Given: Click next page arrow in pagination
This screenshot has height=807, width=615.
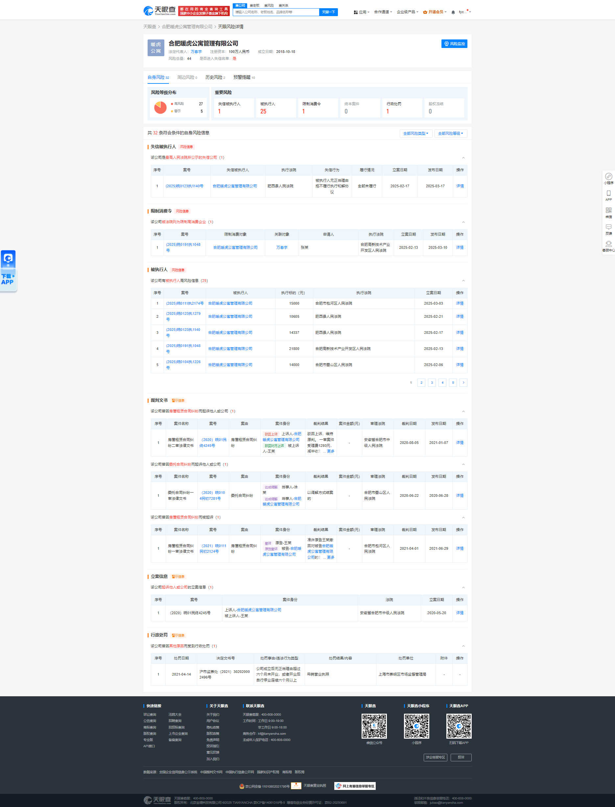Looking at the screenshot, I should [x=463, y=383].
